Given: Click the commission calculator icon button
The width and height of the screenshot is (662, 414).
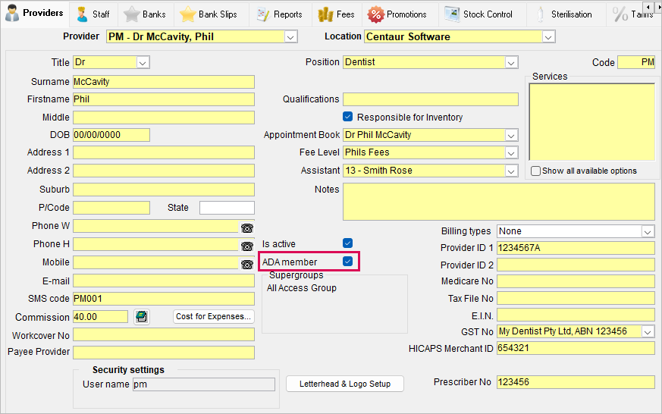Looking at the screenshot, I should coord(142,316).
